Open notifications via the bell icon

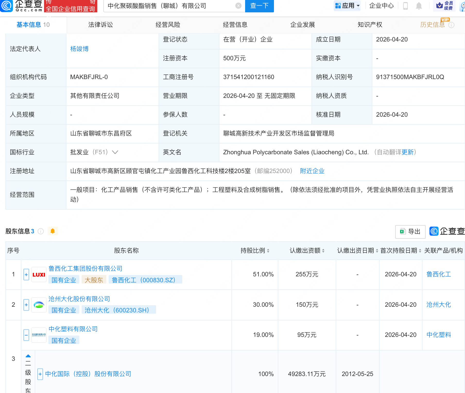tap(419, 6)
